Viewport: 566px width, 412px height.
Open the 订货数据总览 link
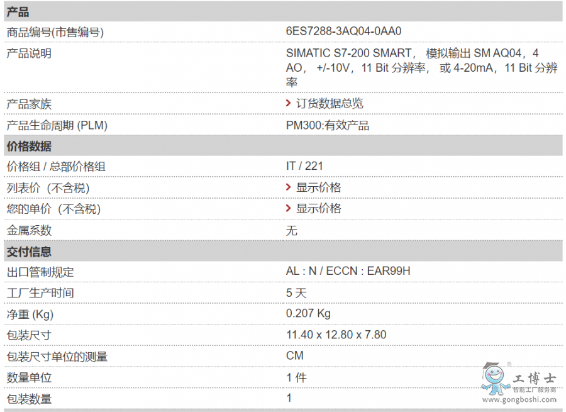click(330, 103)
